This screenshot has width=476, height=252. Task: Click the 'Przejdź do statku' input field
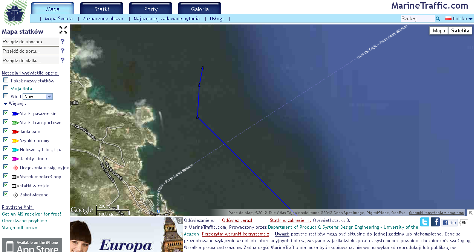click(30, 60)
